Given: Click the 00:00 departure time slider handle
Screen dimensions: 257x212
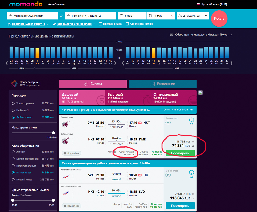Looking at the screenshot, I should click(x=13, y=200).
